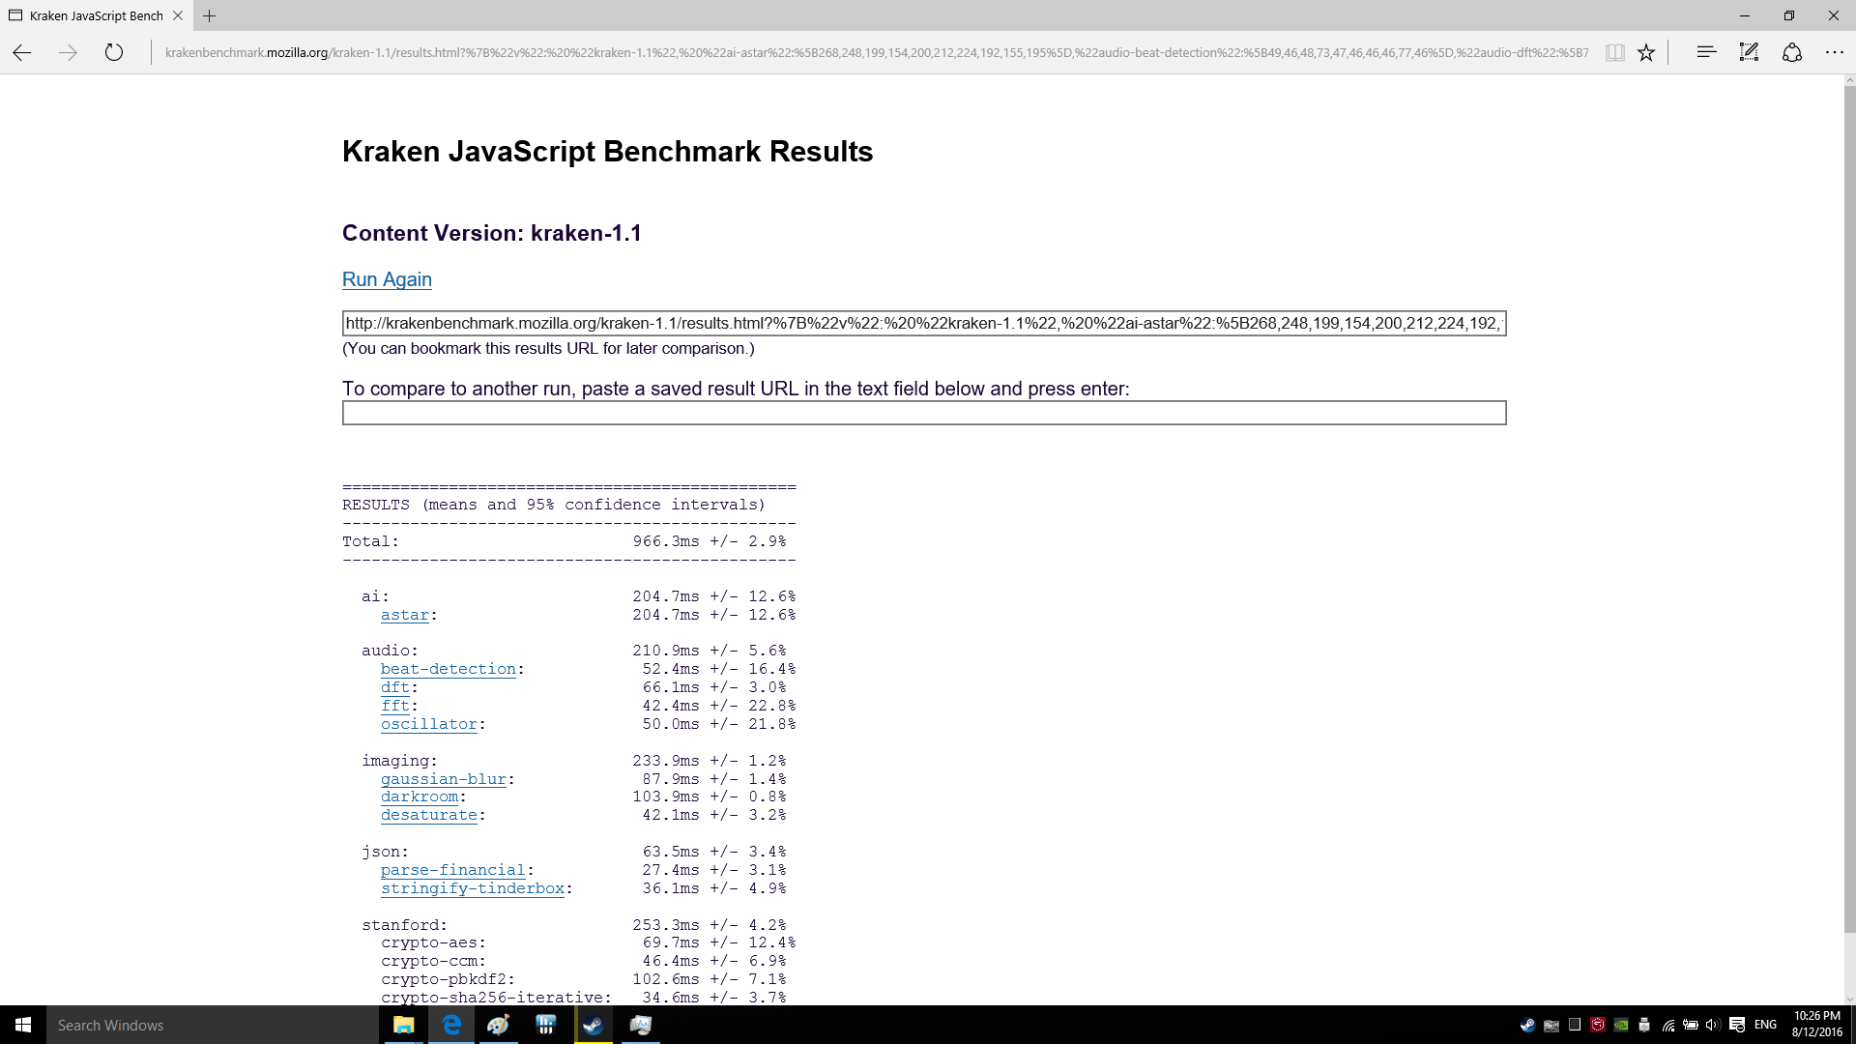Click the empty compare URL field

pyautogui.click(x=923, y=413)
